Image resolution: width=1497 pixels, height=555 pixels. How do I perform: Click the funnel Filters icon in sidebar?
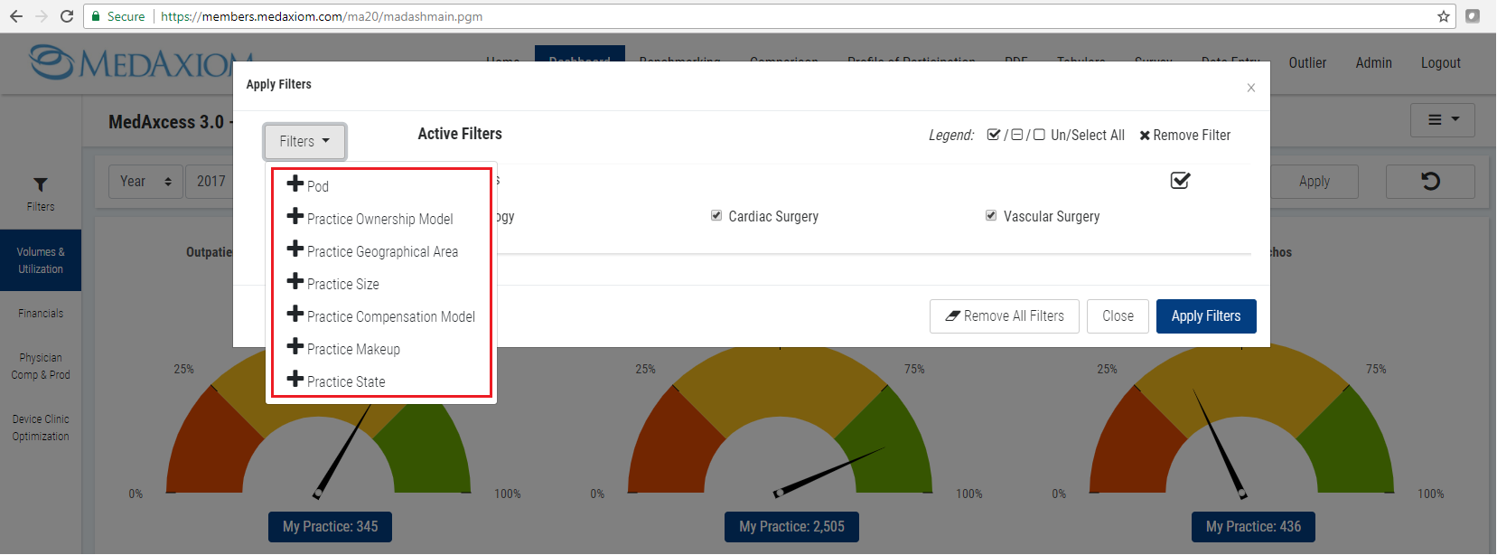click(x=41, y=185)
